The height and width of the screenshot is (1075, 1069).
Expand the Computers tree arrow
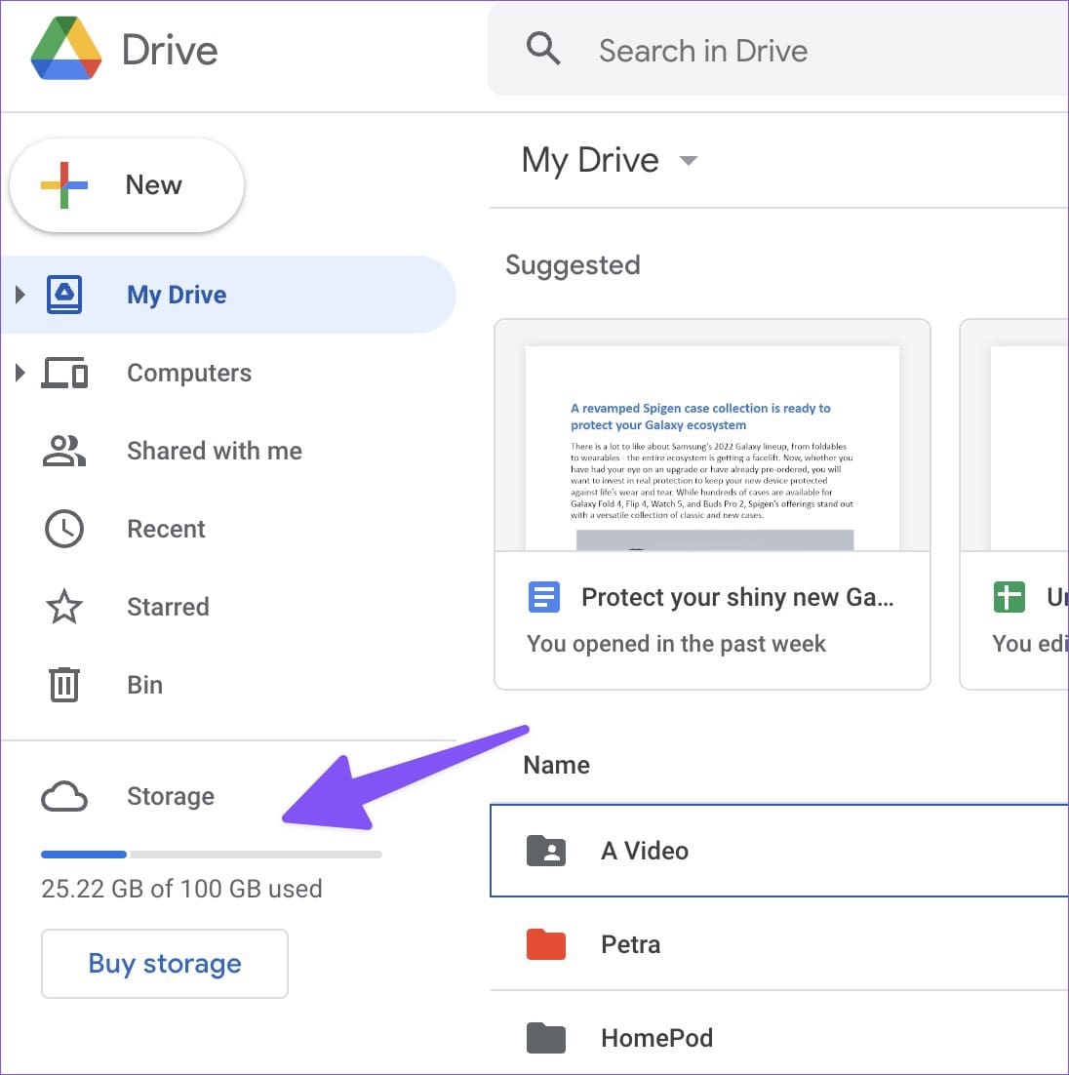click(20, 373)
